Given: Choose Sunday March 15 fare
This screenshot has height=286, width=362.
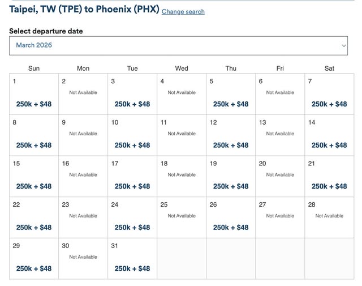Looking at the screenshot, I should pos(34,186).
